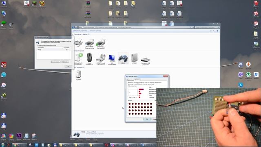Switch to the Test tab in MMJoy properties
Screen dimensions: 261x147
tap(137, 80)
